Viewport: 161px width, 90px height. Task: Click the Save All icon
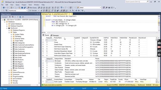25,8
